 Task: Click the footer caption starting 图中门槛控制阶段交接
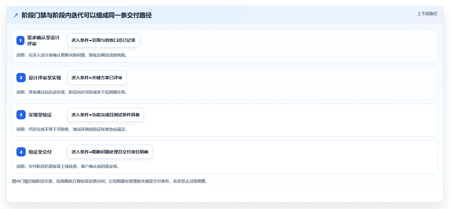click(x=110, y=181)
